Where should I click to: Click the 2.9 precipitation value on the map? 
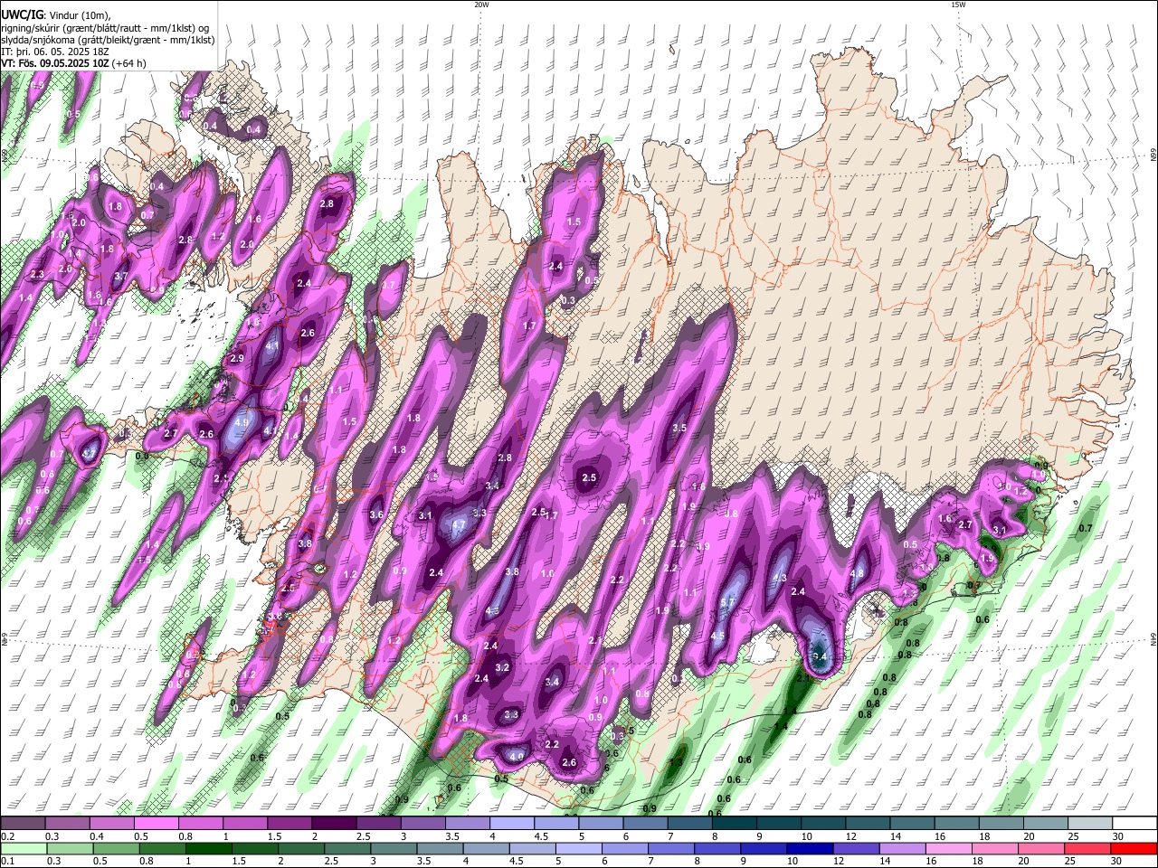tap(237, 359)
